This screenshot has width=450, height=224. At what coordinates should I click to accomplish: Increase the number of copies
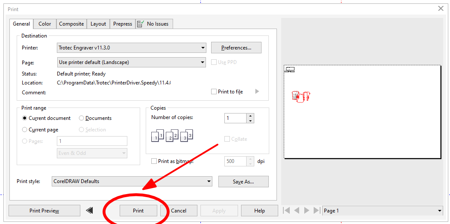tap(250, 116)
